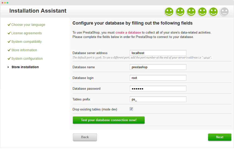
Task: Click into the Database password field
Action: pos(158,89)
